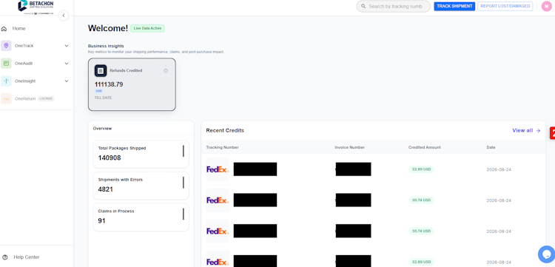Open View all recent credits link
The width and height of the screenshot is (555, 267).
[x=526, y=130]
